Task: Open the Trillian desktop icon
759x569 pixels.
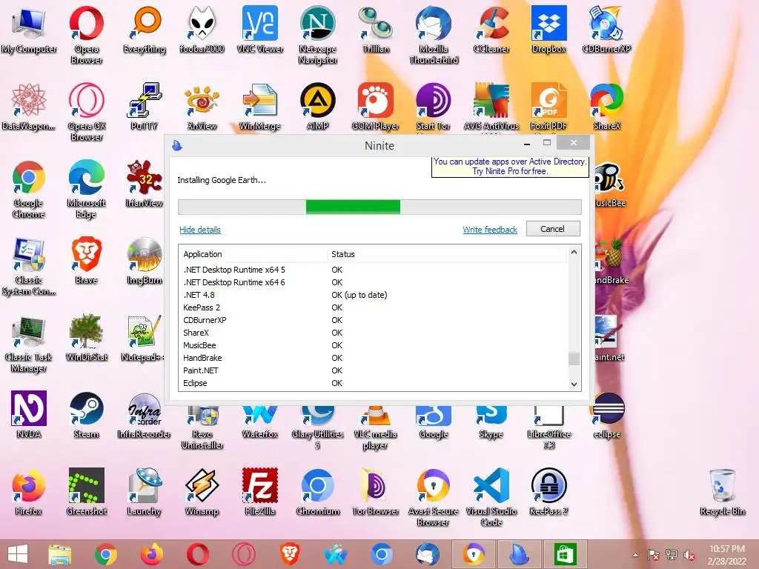Action: pos(376,29)
